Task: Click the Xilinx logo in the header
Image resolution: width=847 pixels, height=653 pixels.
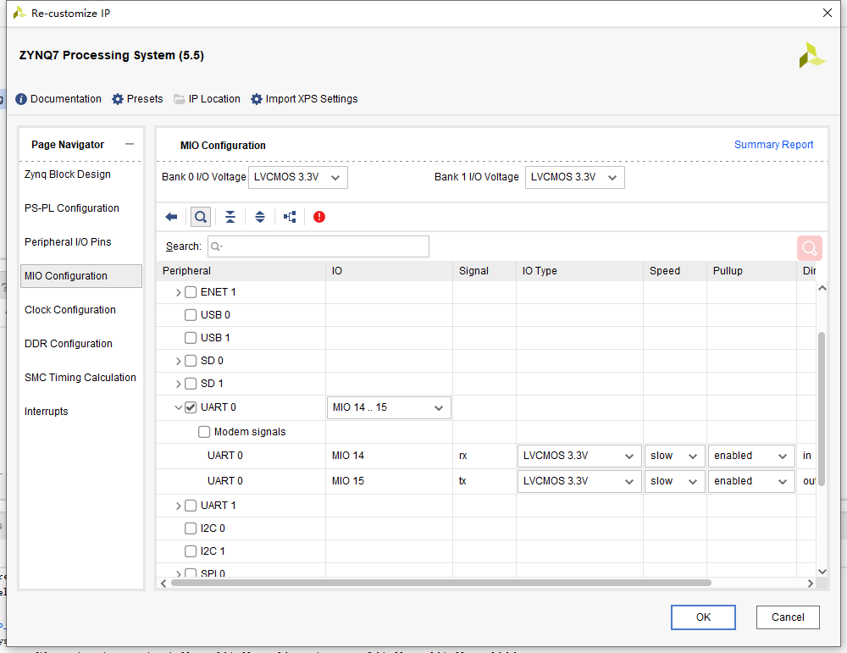Action: point(812,55)
